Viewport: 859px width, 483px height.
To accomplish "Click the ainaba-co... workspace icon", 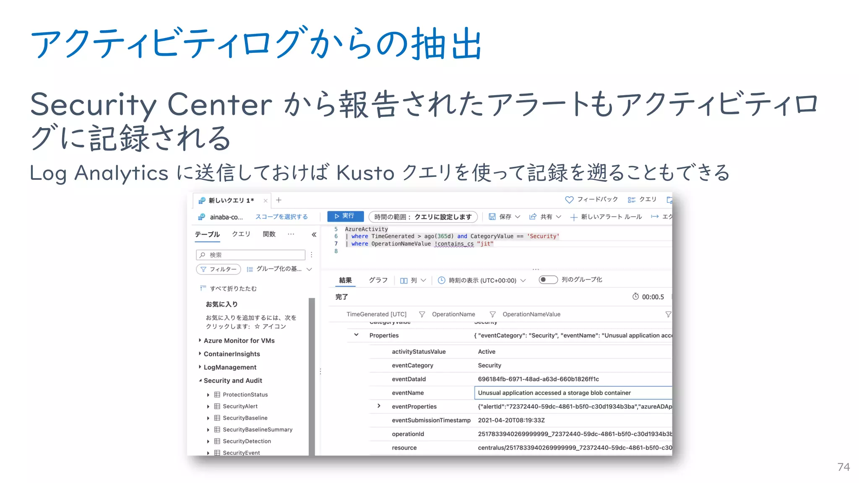I will click(x=202, y=217).
